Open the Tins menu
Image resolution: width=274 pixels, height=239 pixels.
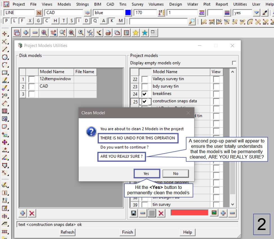(x=122, y=4)
